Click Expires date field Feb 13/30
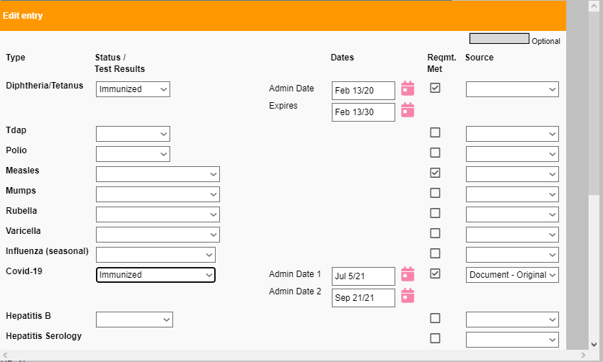603x362 pixels. (x=364, y=112)
